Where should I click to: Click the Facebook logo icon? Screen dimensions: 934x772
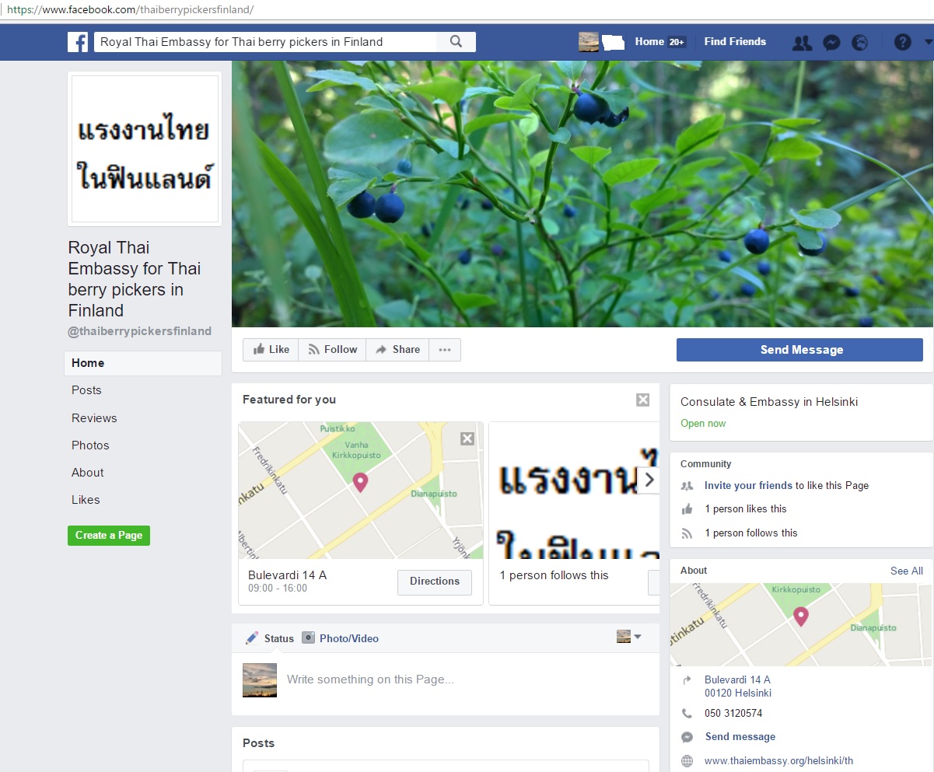tap(78, 42)
